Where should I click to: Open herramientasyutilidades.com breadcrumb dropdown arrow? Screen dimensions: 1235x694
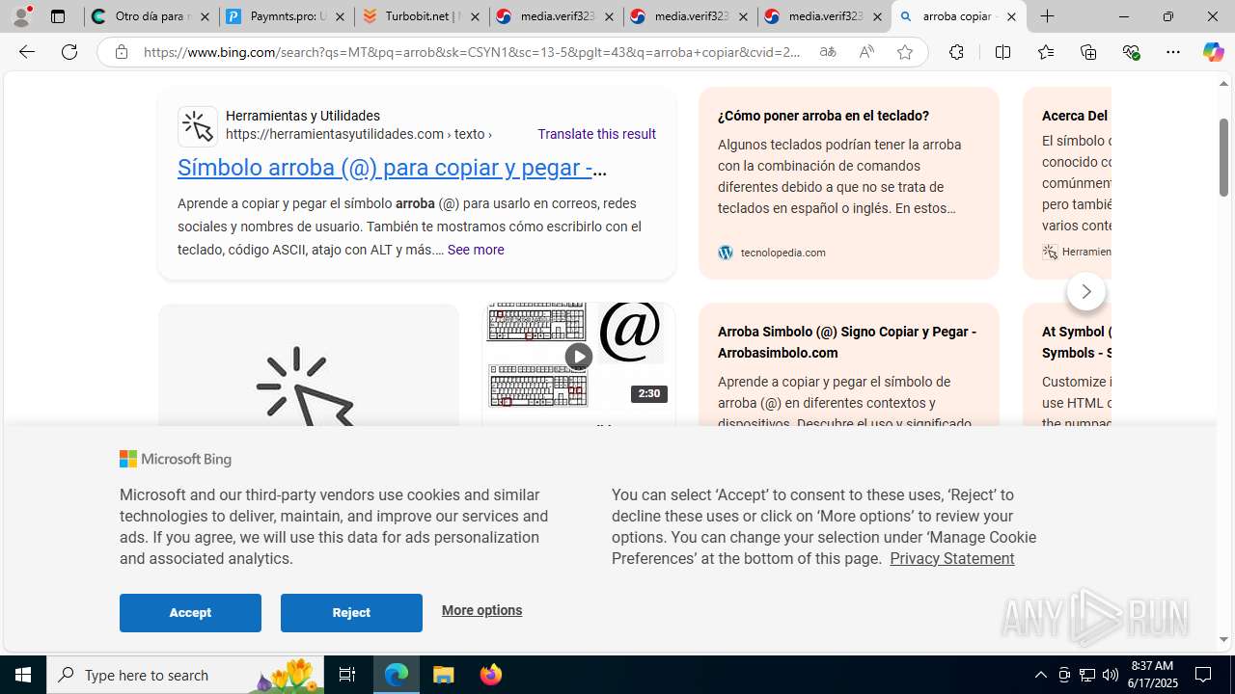[x=489, y=134]
